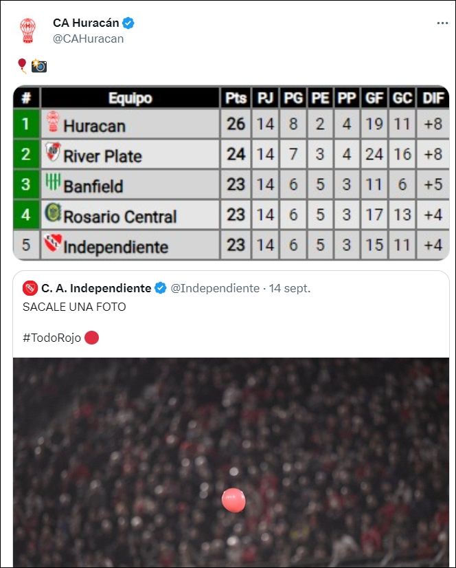Click the verified badge beside C. A. Independiente
This screenshot has width=456, height=568.
tap(160, 288)
